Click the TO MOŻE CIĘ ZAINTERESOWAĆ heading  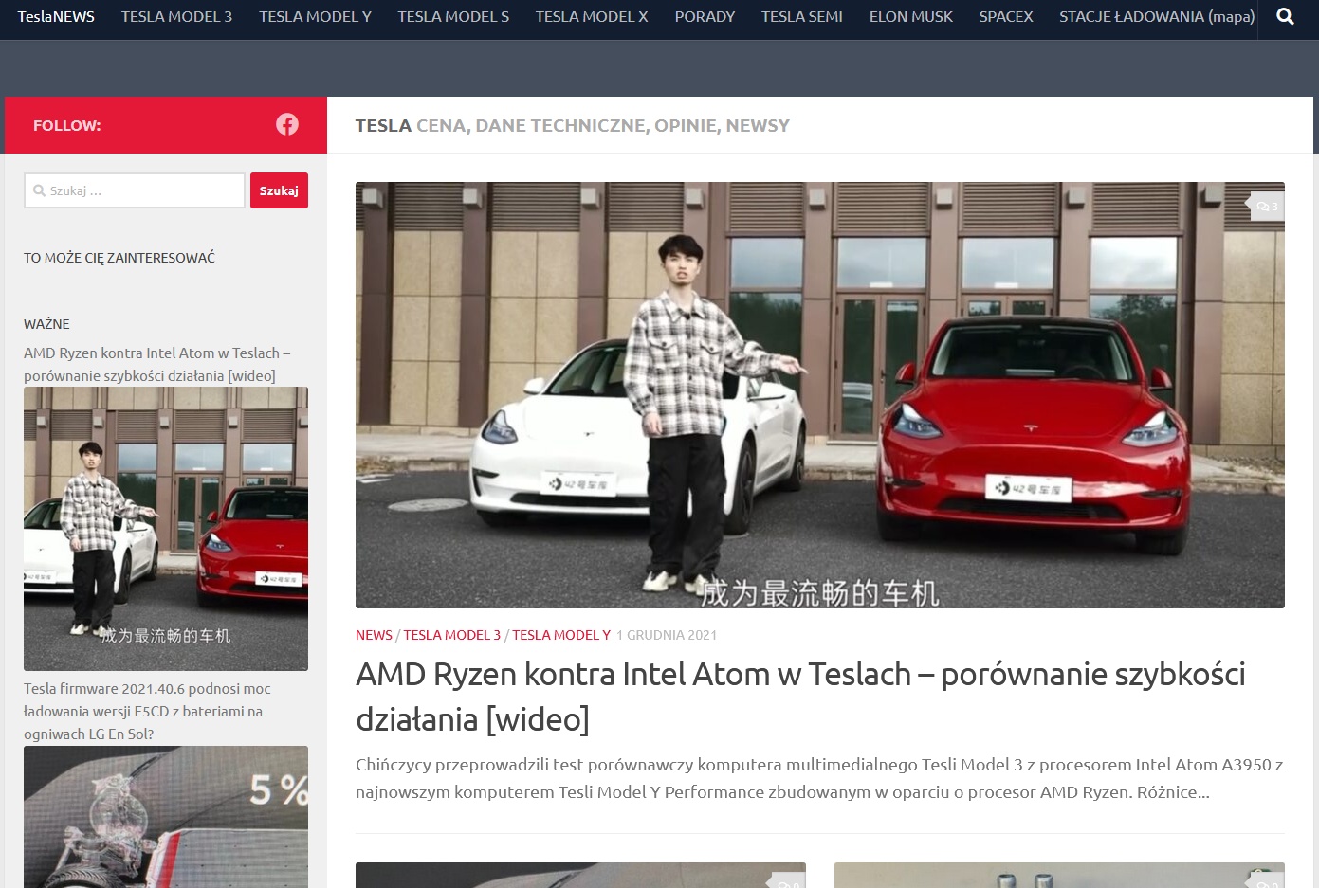pos(119,258)
